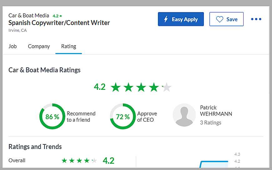Click the 72% CEO approval donut chart

point(123,116)
